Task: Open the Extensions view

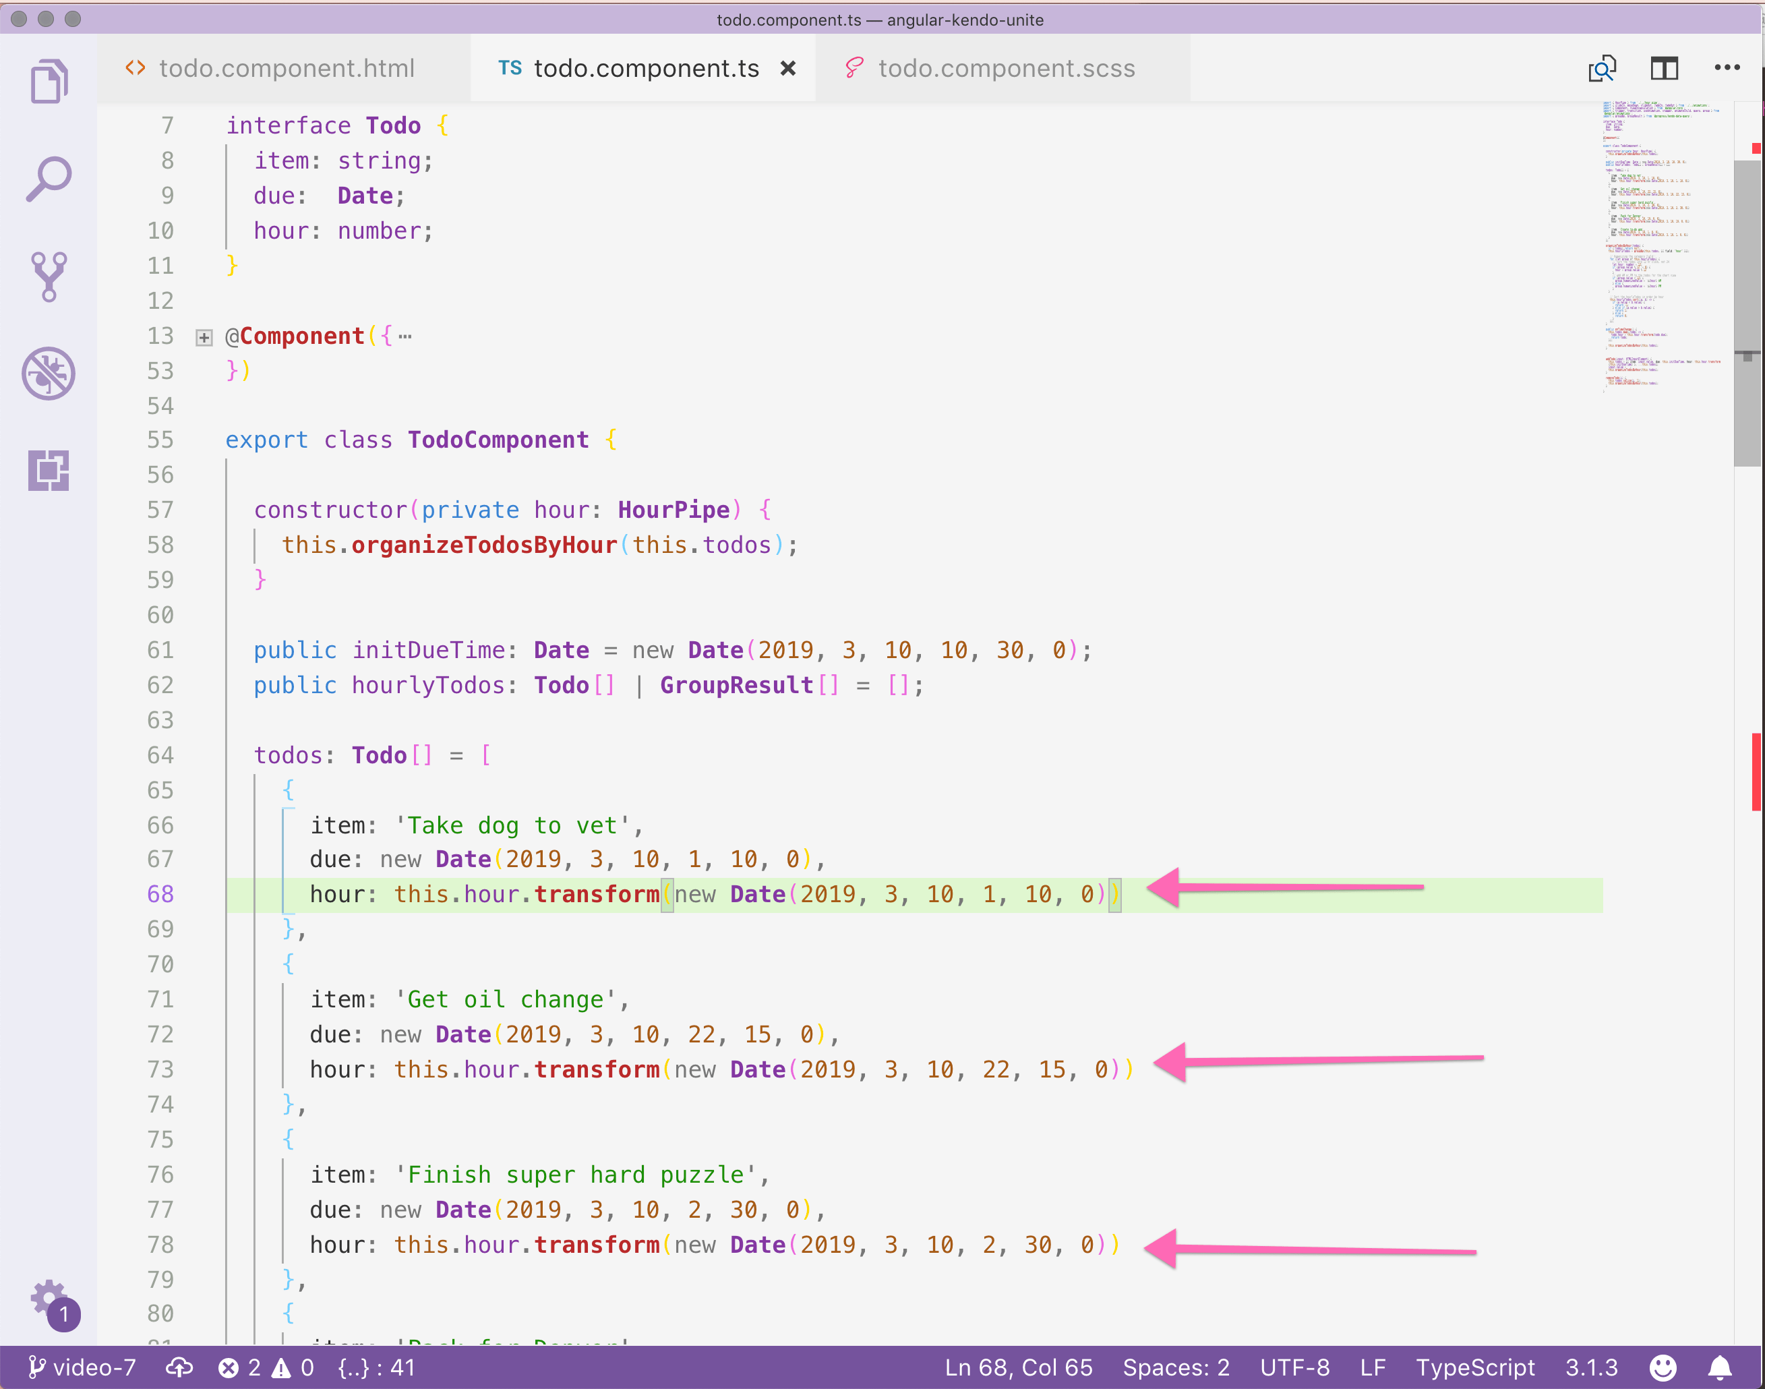Action: click(49, 470)
